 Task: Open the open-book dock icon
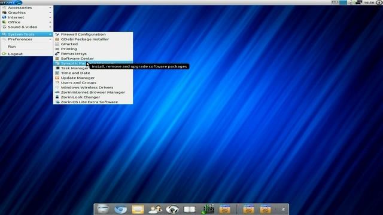(x=190, y=210)
